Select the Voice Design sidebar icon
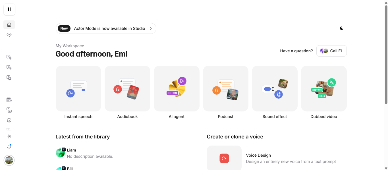The width and height of the screenshot is (388, 170). [9, 78]
